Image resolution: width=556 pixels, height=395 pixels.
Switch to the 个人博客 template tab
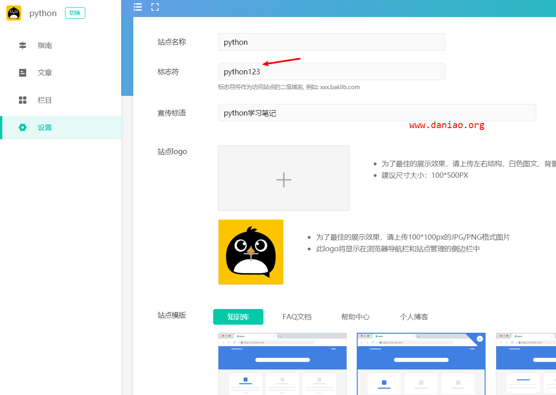414,317
